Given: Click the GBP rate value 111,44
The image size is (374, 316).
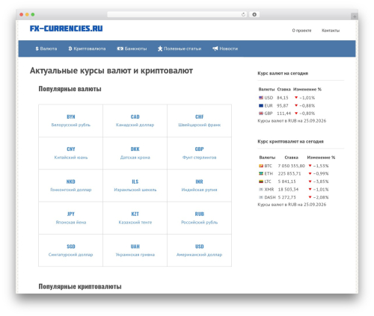Looking at the screenshot, I should click(x=284, y=114).
